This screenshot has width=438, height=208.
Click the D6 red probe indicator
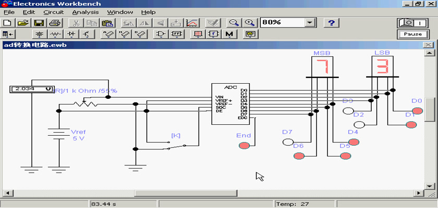pyautogui.click(x=299, y=156)
